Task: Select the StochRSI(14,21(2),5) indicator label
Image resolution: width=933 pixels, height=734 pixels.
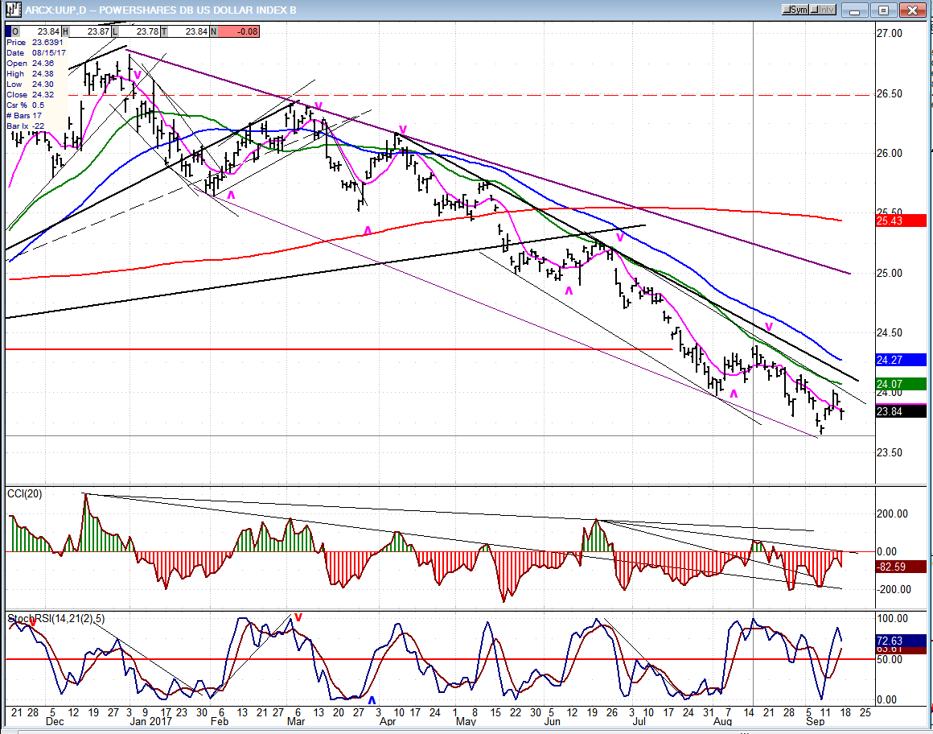Action: (x=56, y=618)
